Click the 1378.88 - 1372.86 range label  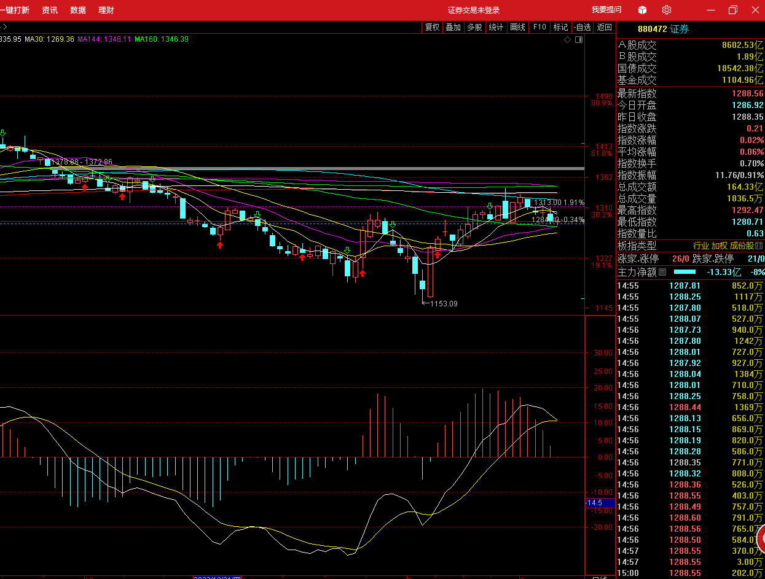(82, 162)
